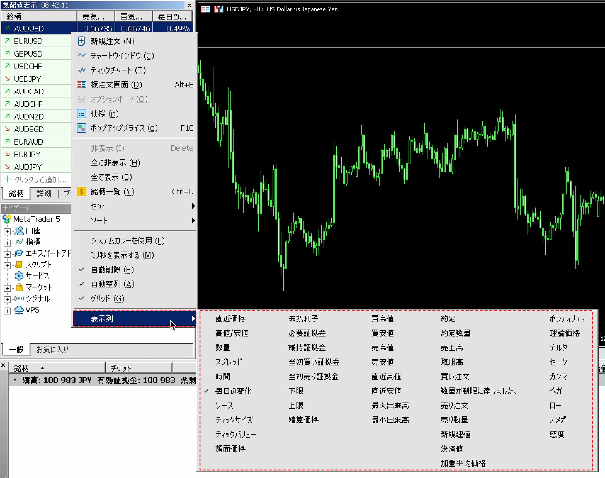This screenshot has height=478, width=605.
Task: Toggle 自動整列 auto arrange option
Action: click(x=112, y=284)
